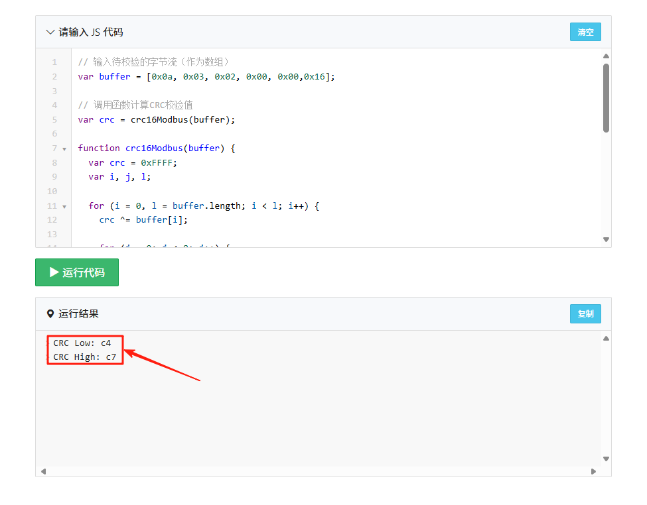Viewport: 647px width, 505px height.
Task: Click the function crc16Modbus(buffer) line
Action: [157, 148]
